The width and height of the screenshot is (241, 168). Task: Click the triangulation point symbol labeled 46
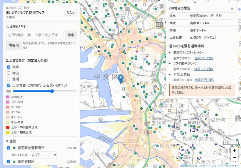(x=214, y=154)
